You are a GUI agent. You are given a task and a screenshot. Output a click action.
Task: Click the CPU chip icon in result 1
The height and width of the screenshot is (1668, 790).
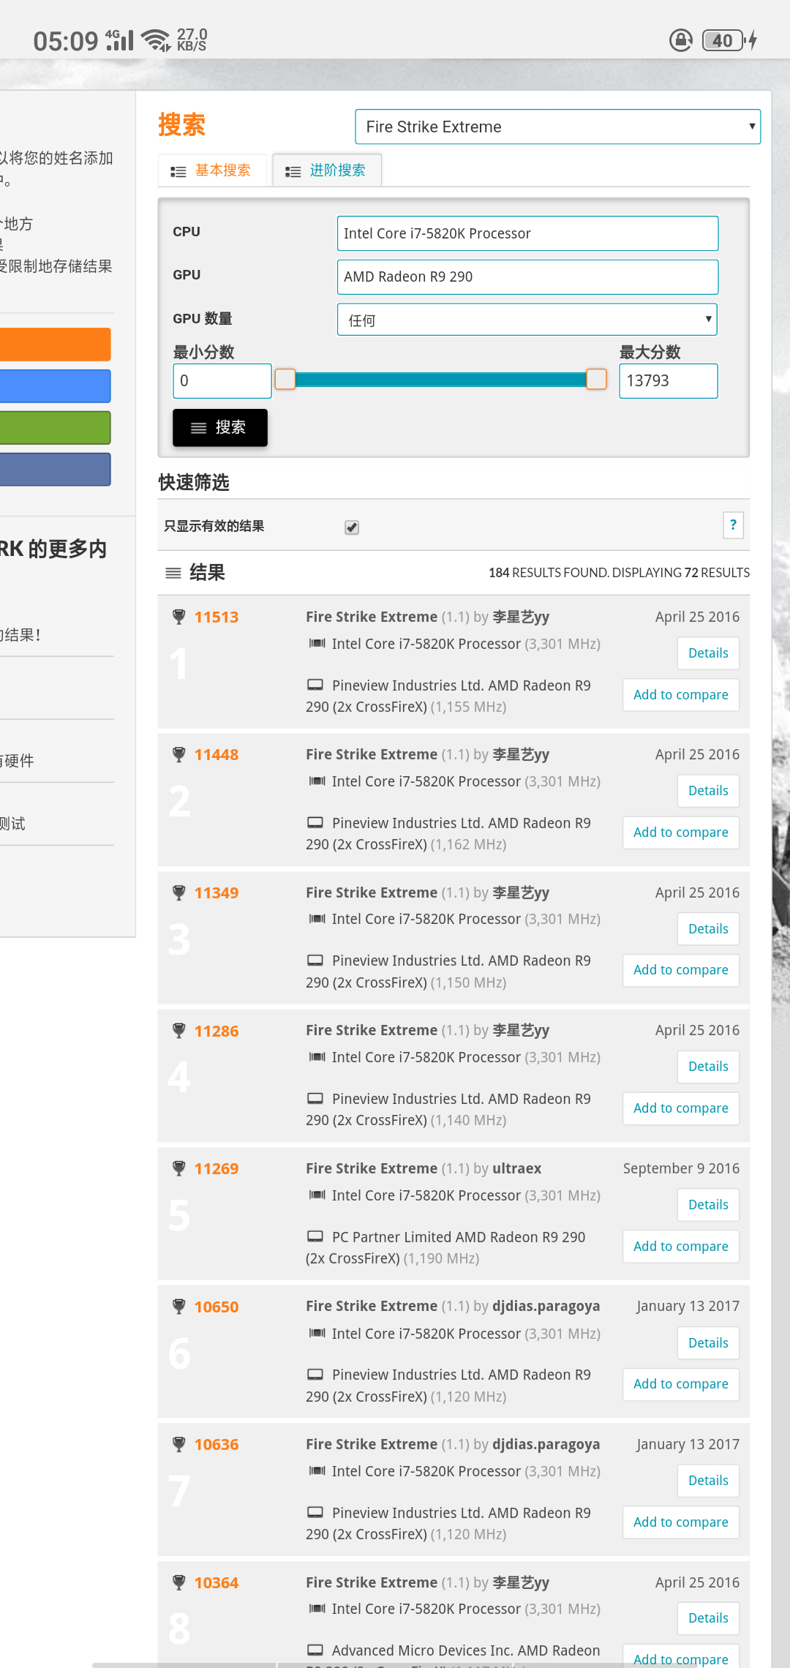(317, 644)
